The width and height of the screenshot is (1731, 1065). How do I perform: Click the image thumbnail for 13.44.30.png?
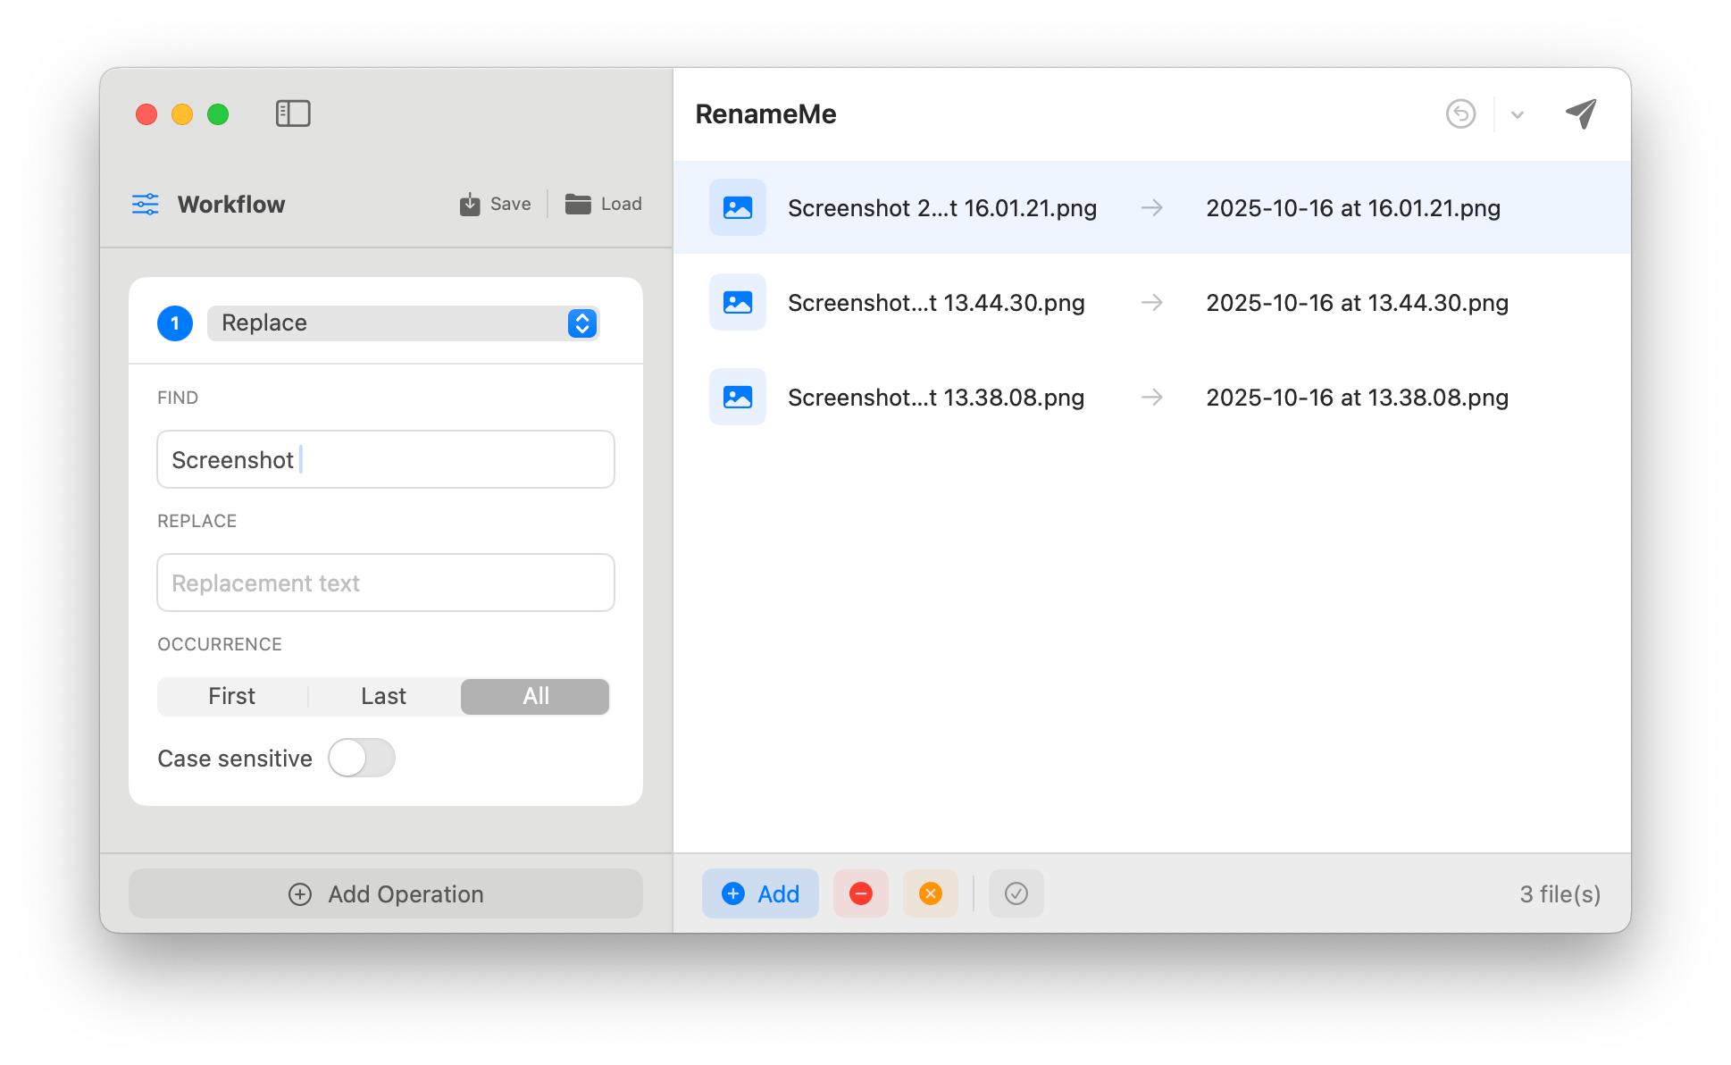738,302
